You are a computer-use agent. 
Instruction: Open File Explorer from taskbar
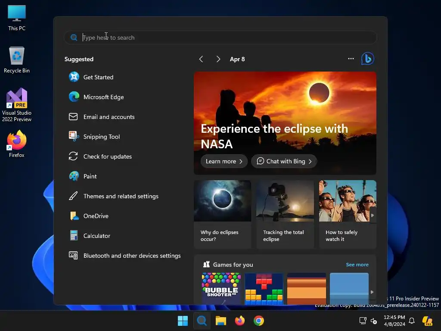(221, 321)
